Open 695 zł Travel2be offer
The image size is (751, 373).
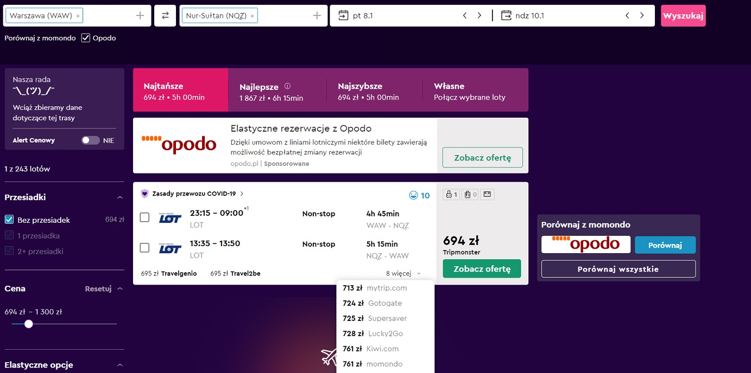pyautogui.click(x=235, y=274)
